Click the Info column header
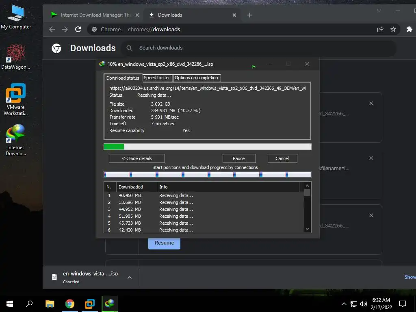This screenshot has width=416, height=312. pos(228,187)
